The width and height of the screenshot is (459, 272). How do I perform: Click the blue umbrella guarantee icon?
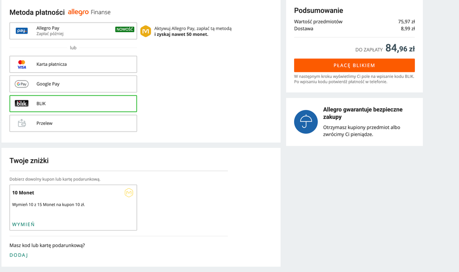coord(306,122)
